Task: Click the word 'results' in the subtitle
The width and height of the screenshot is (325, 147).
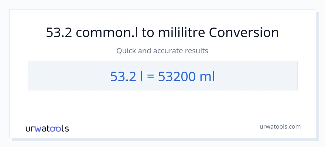Action: 198,51
